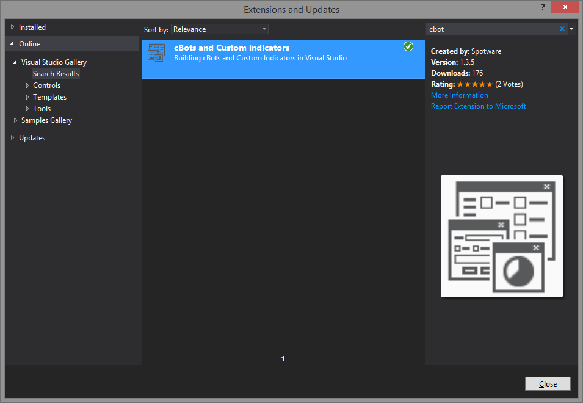
Task: Expand the Tools tree node
Action: click(27, 109)
